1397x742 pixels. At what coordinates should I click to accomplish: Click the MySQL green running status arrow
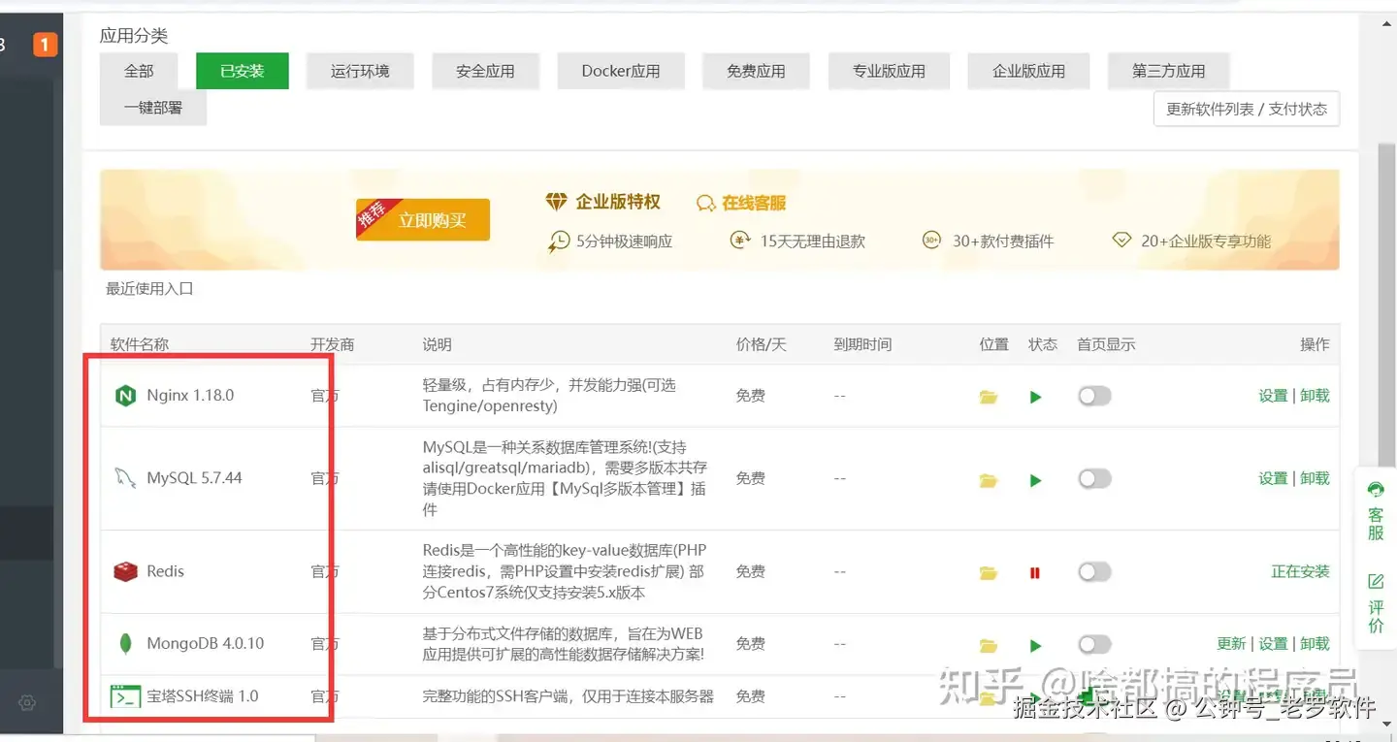tap(1035, 480)
